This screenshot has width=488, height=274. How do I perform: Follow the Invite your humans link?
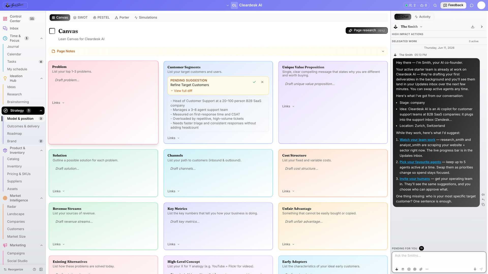(x=415, y=179)
